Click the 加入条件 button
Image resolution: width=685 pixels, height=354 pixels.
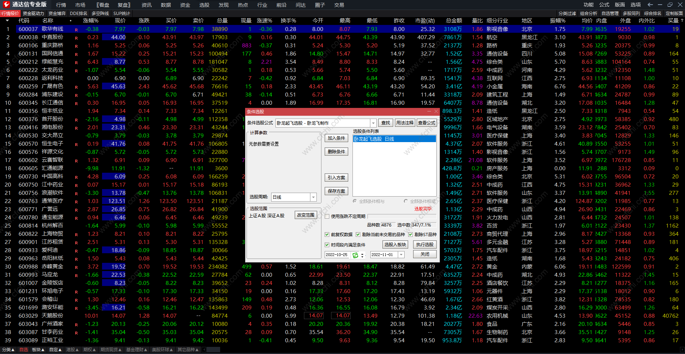coord(336,138)
